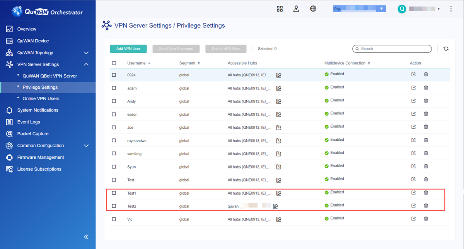Screen dimensions: 464x249
Task: Select the checkbox for user Andy
Action: click(114, 101)
